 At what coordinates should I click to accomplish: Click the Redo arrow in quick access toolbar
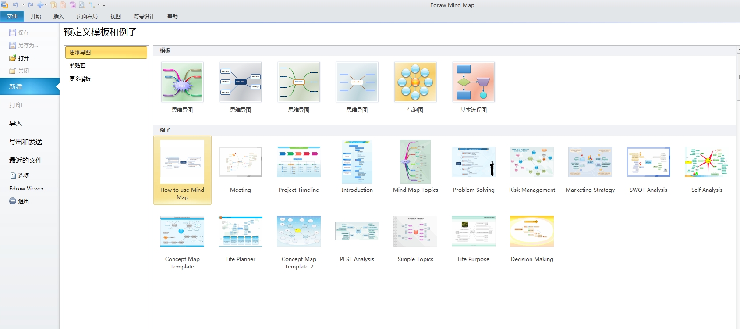30,5
